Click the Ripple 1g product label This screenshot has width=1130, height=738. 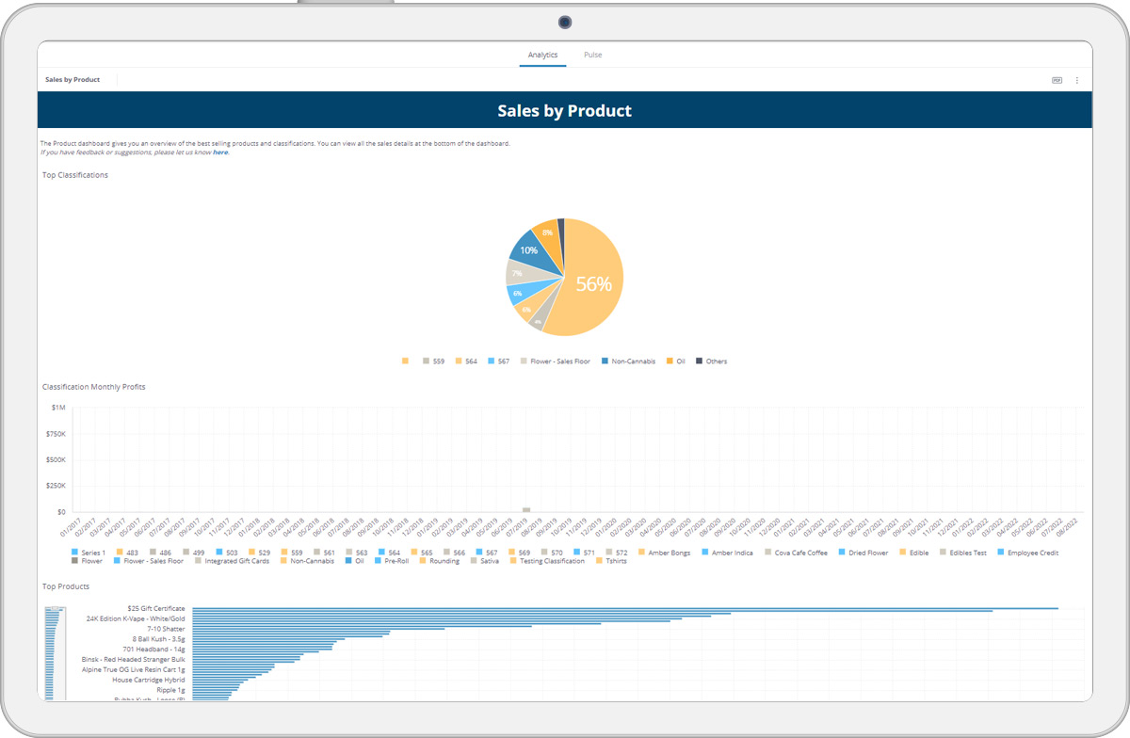pos(171,690)
